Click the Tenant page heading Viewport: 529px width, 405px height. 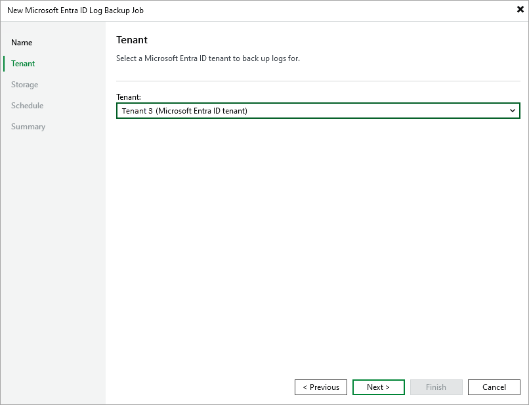132,39
